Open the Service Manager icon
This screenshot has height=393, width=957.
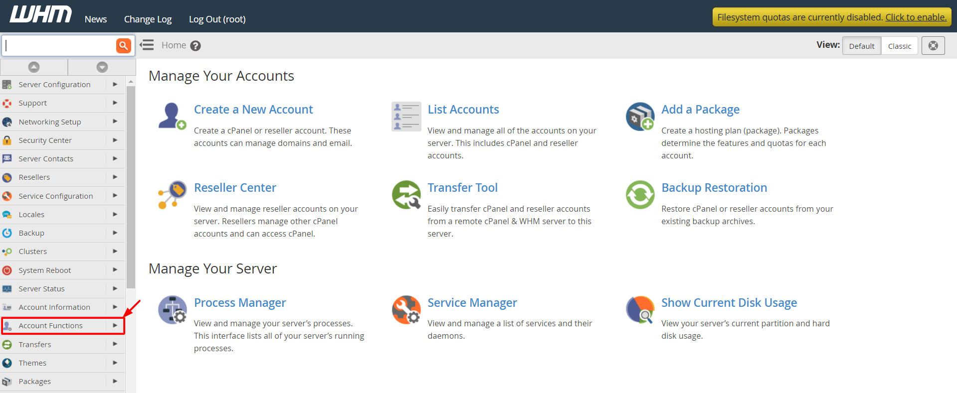coord(406,309)
